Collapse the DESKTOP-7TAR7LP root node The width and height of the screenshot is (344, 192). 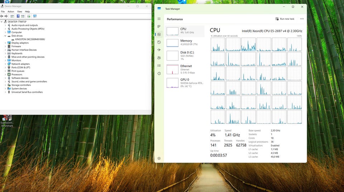click(1, 22)
